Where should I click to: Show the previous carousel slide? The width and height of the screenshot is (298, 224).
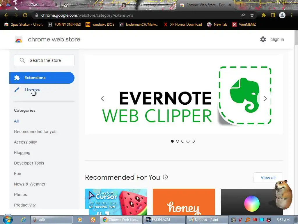point(102,99)
